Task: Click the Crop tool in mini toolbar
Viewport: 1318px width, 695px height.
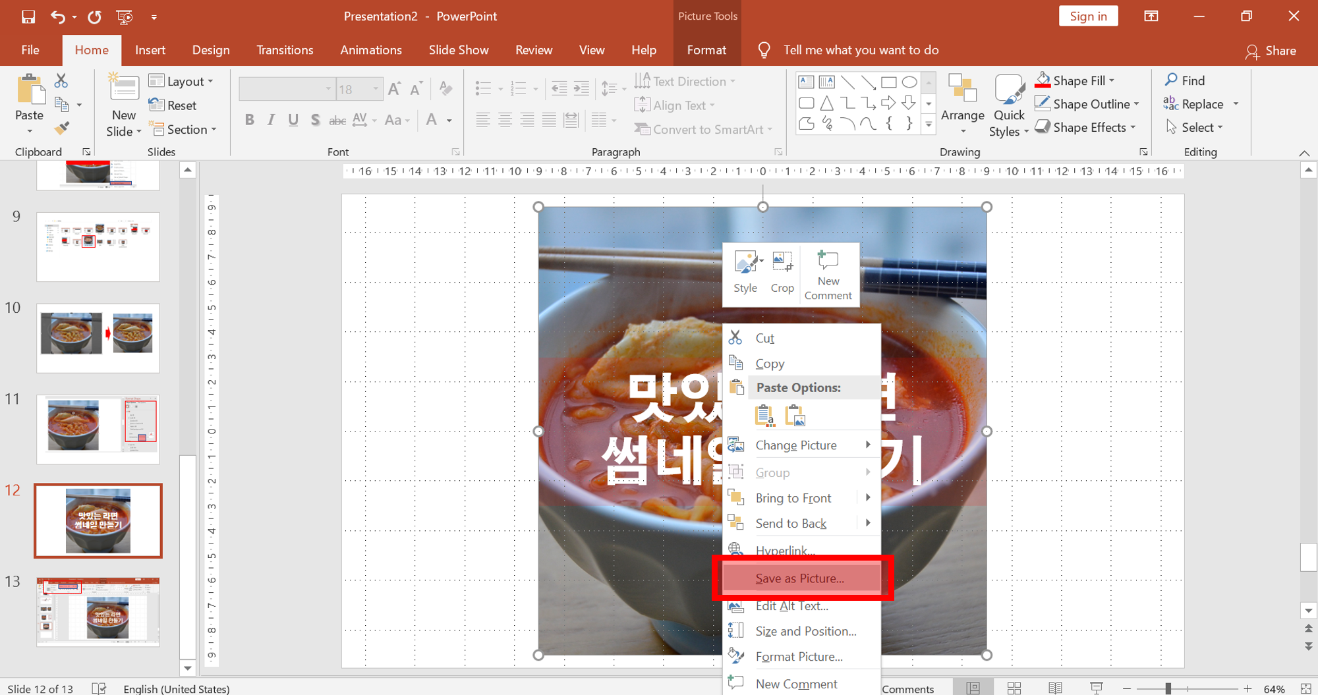Action: pyautogui.click(x=782, y=272)
